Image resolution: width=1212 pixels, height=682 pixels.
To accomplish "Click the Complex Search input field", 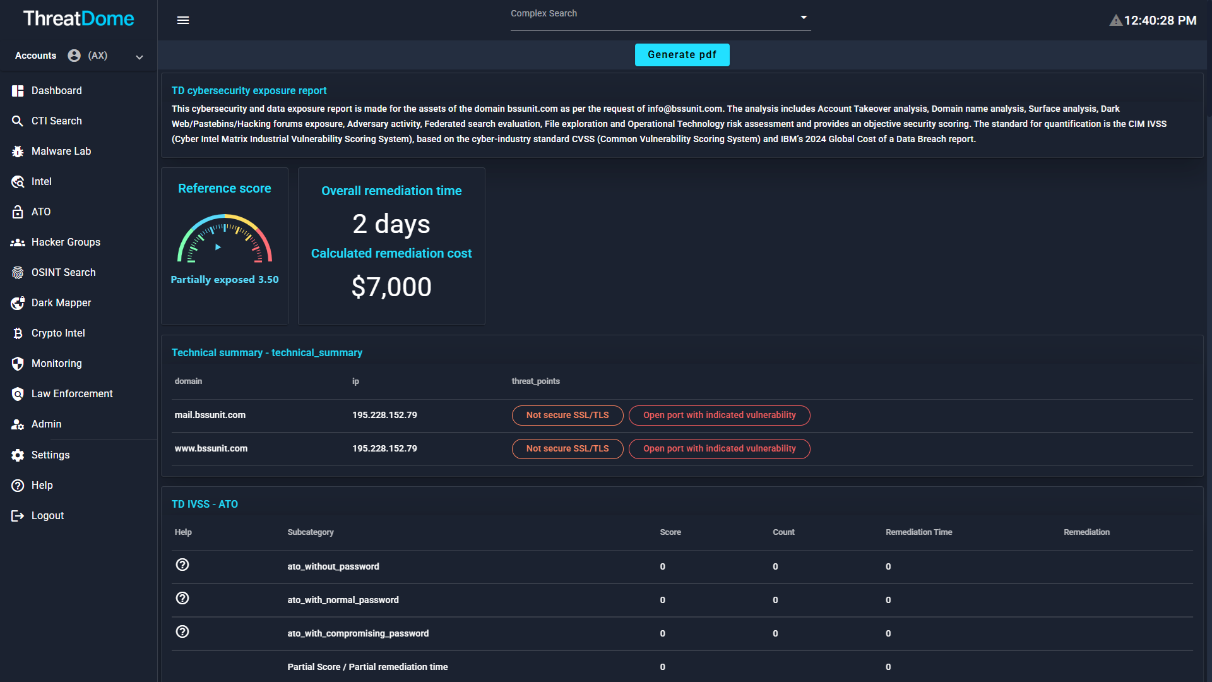I will [650, 19].
